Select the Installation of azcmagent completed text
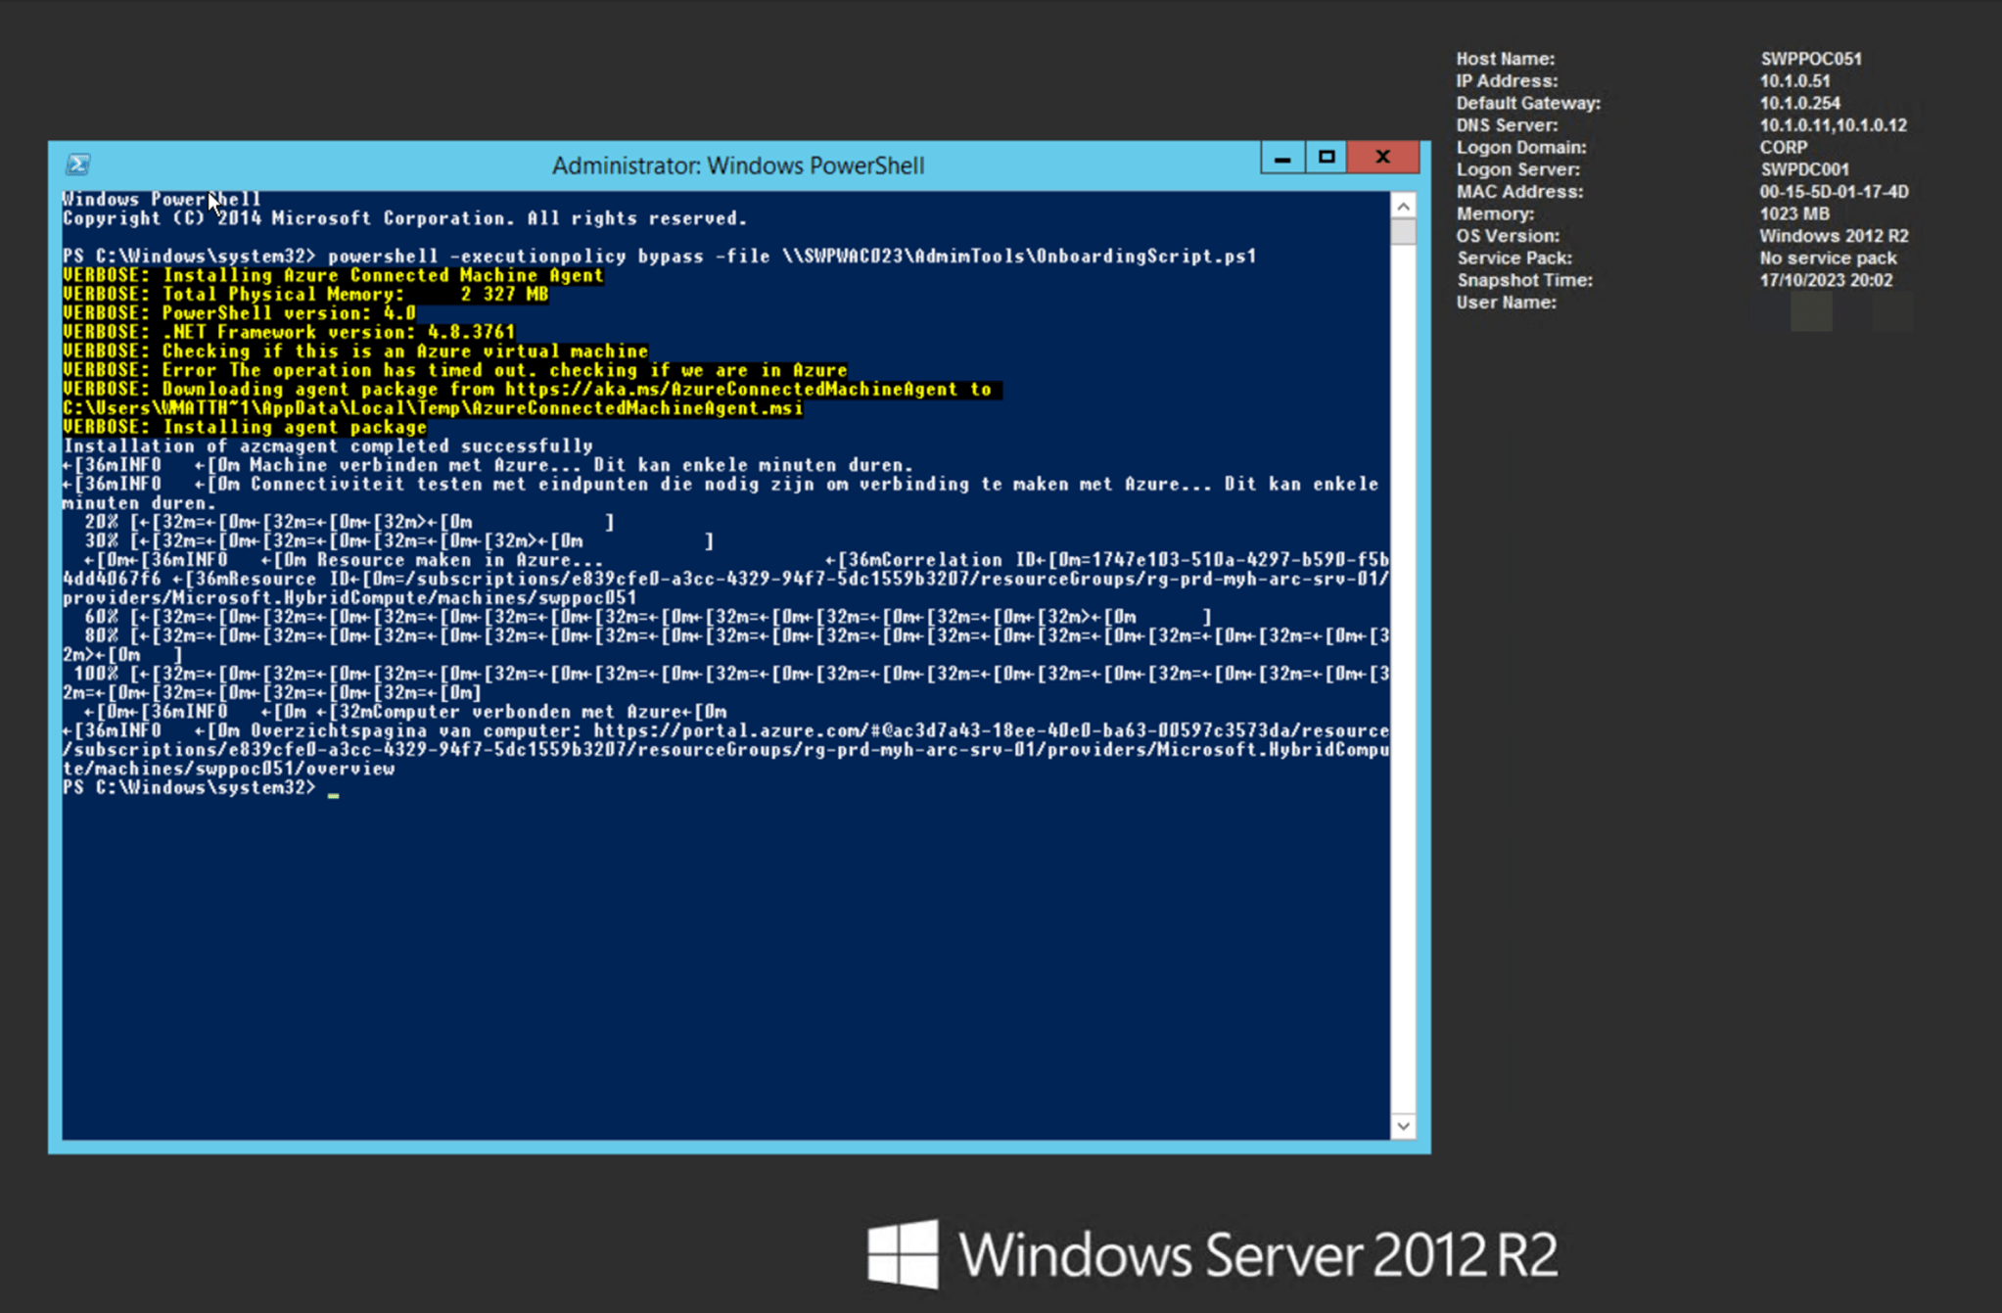Viewport: 2002px width, 1313px height. coord(327,445)
